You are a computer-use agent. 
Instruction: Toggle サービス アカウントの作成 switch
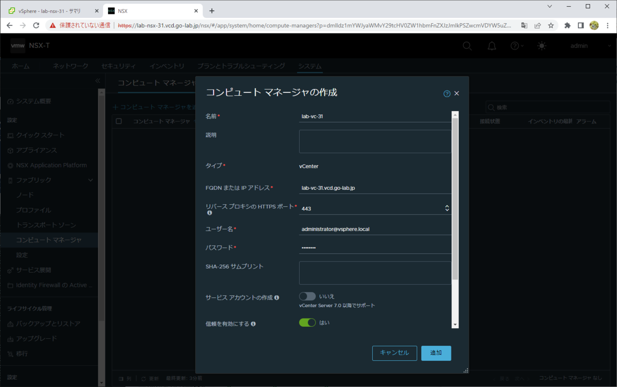click(307, 296)
